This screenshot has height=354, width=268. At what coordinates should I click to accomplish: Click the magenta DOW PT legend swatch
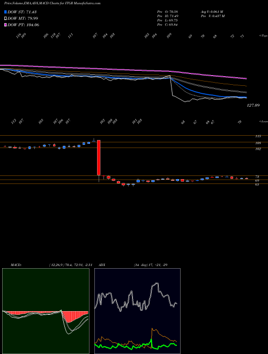coord(5,25)
